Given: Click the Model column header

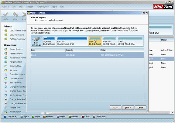Looking at the screenshot, I should [x=122, y=50].
